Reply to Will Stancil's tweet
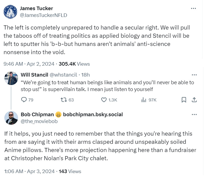The width and height of the screenshot is (205, 178). [x=24, y=100]
